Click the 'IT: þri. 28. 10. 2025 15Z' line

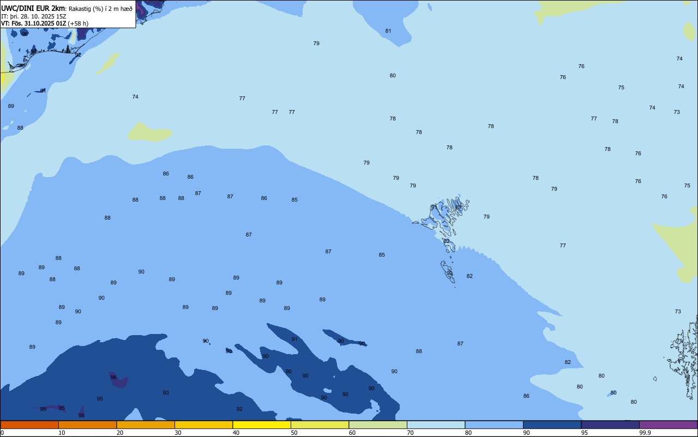click(33, 16)
